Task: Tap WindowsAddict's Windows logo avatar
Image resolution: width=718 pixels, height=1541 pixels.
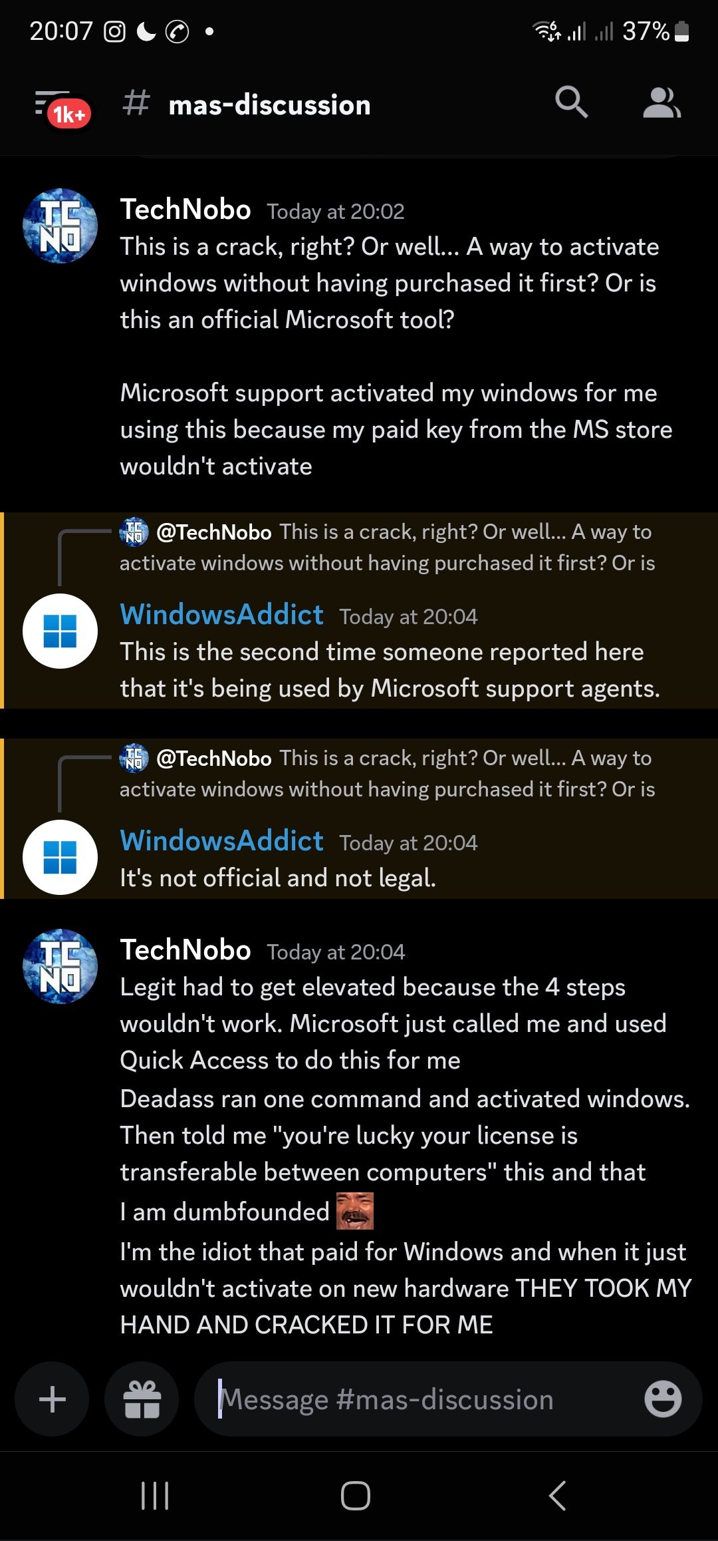Action: tap(60, 631)
